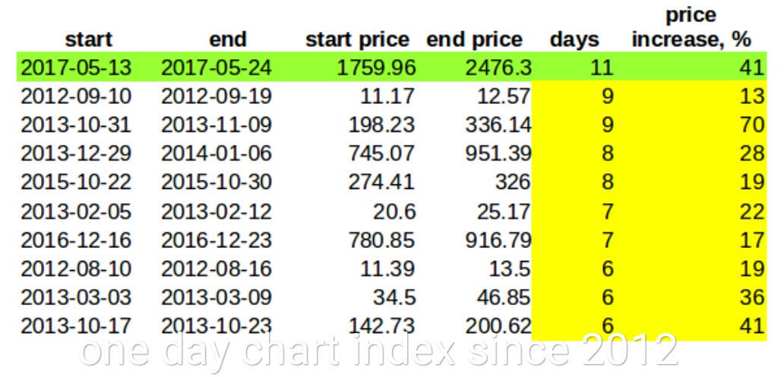Click the 'start' column header
The height and width of the screenshot is (377, 784).
tap(89, 39)
